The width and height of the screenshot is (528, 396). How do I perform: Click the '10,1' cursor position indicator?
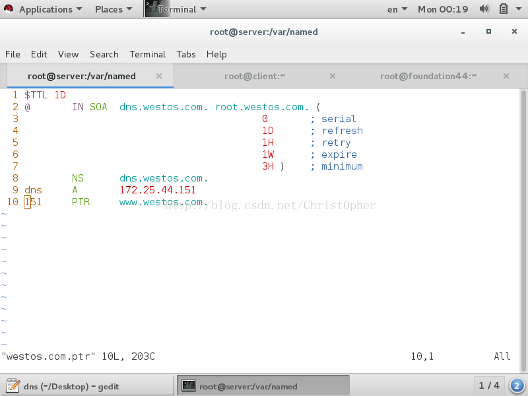[422, 356]
